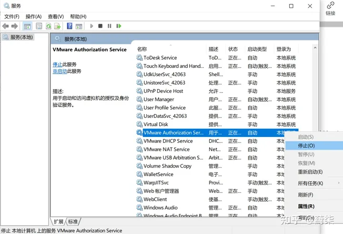Minimize the 服务 window
This screenshot has width=343, height=234.
(273, 6)
